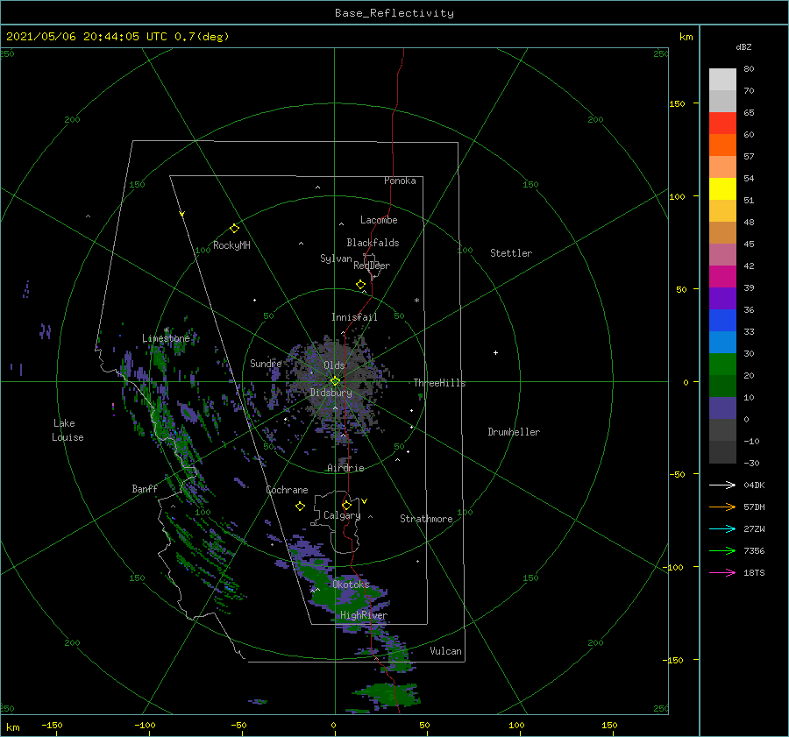The width and height of the screenshot is (789, 737).
Task: Click the Drumheller city label
Action: 514,432
